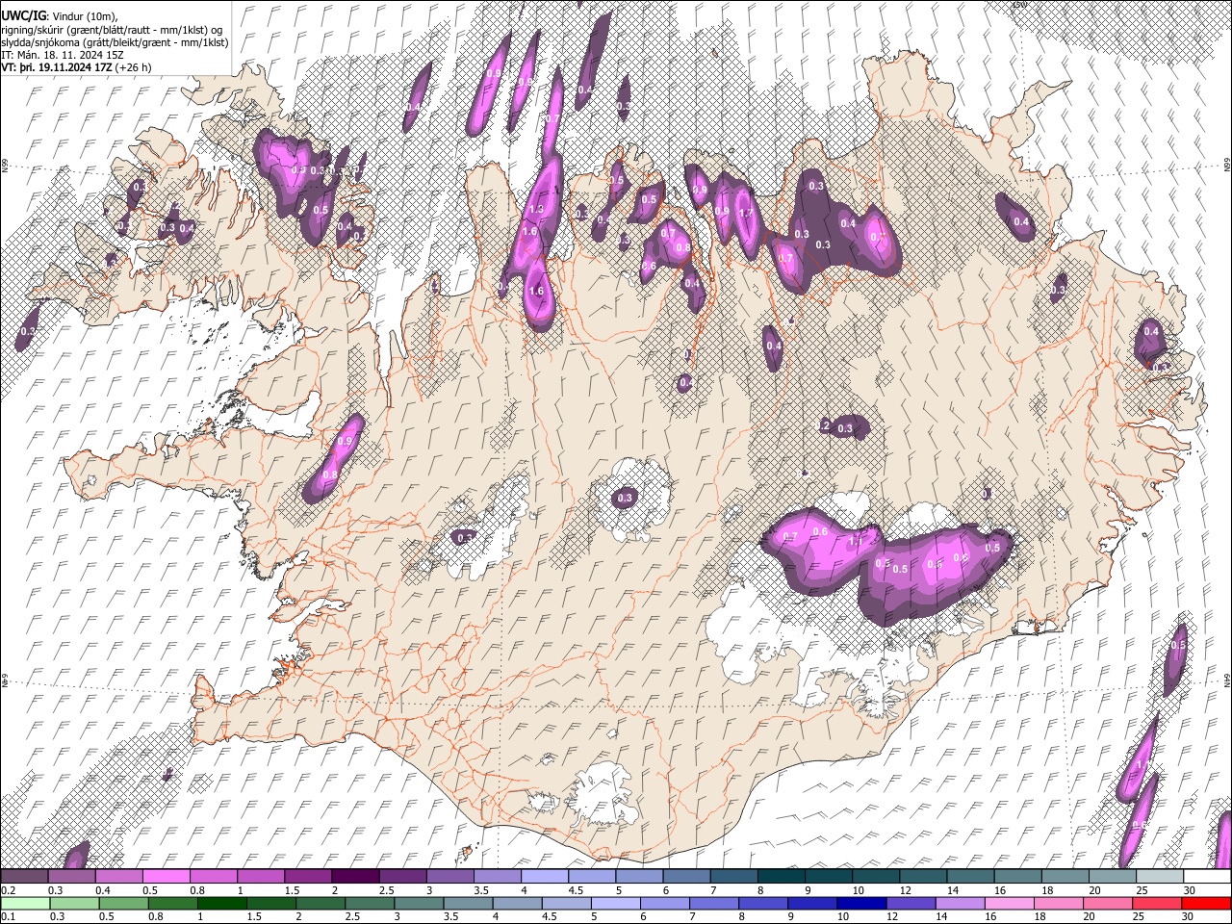
Task: Select the light lavender swatch labeled 4 in top row
Action: click(545, 877)
